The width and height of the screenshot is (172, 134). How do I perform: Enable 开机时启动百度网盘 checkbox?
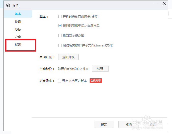60,17
